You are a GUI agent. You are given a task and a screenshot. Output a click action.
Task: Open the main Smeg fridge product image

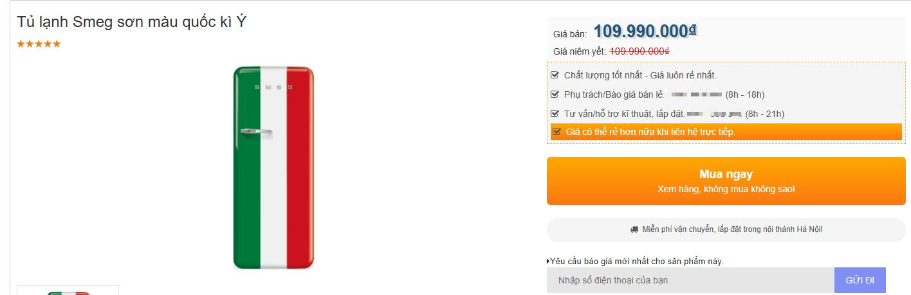click(x=273, y=167)
